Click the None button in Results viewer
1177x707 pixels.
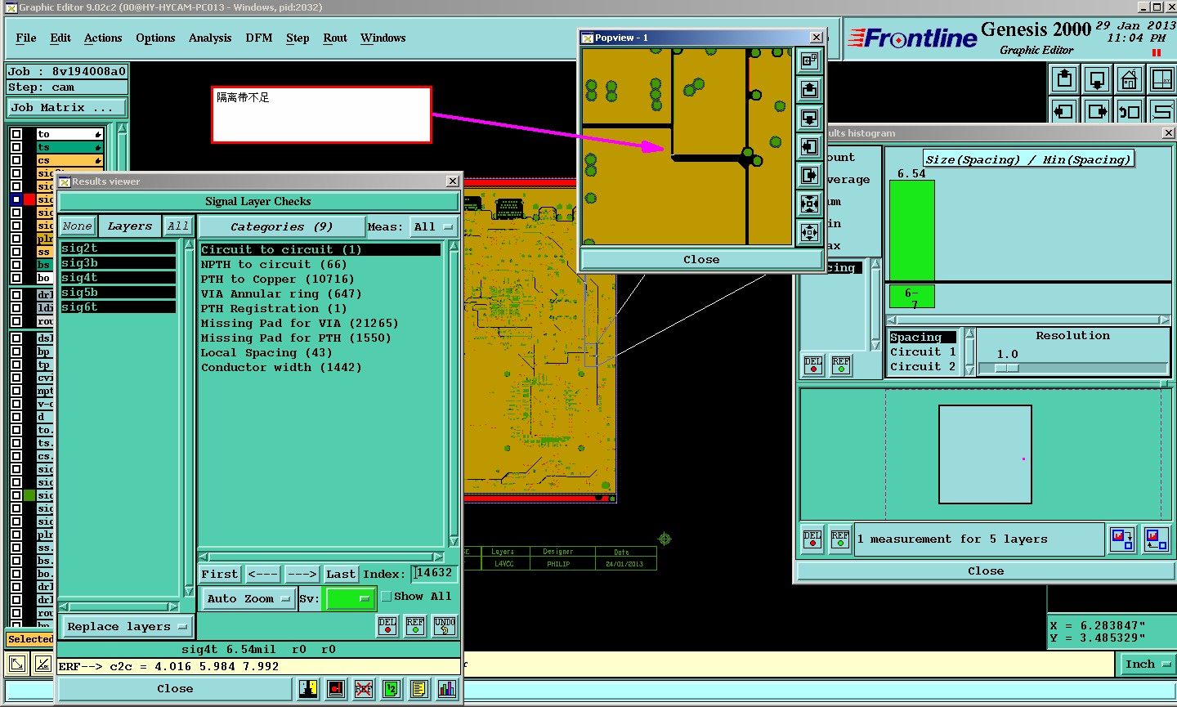(78, 226)
